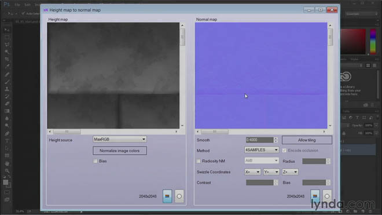Click the Allow tiling button
Screen dimensions: 382x215
pos(307,140)
